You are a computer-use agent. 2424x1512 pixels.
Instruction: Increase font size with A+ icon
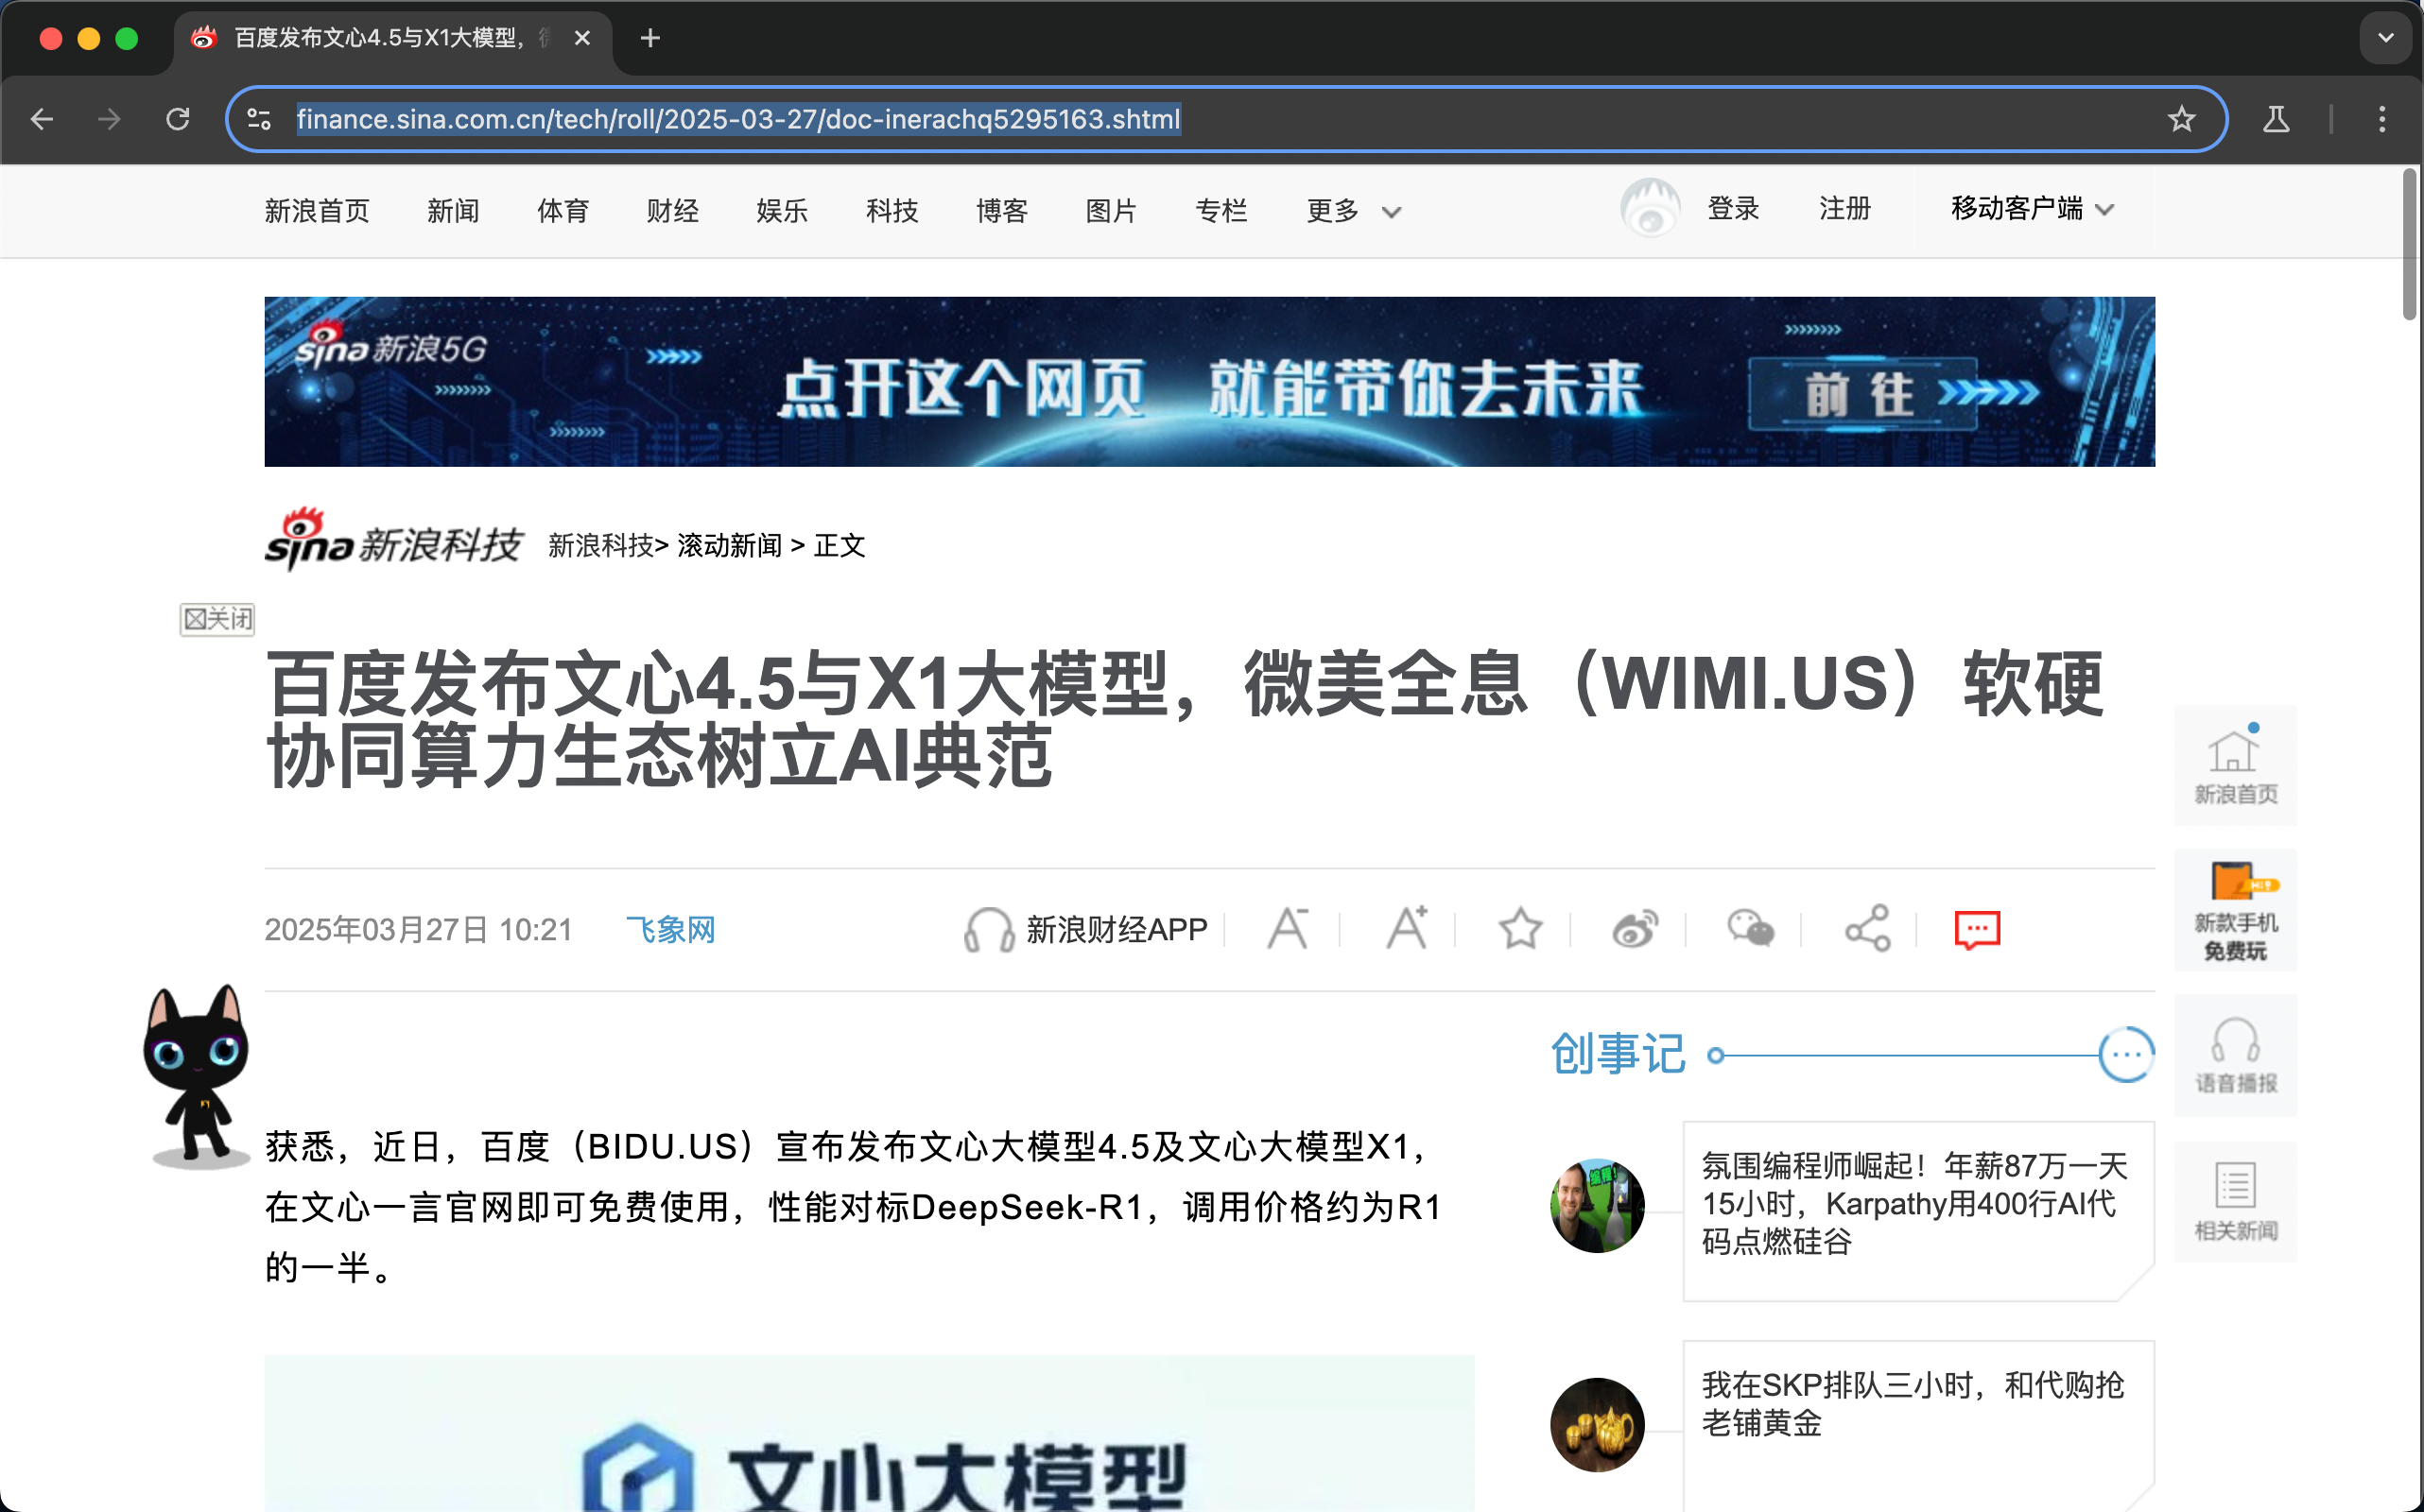coord(1407,928)
